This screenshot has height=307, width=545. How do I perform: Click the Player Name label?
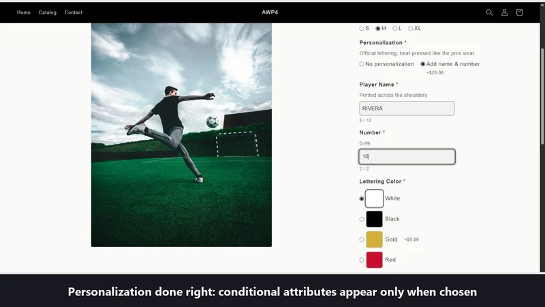(379, 85)
